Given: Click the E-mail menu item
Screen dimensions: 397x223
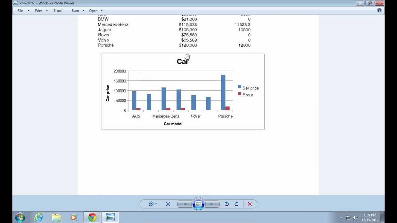Looking at the screenshot, I should 58,11.
